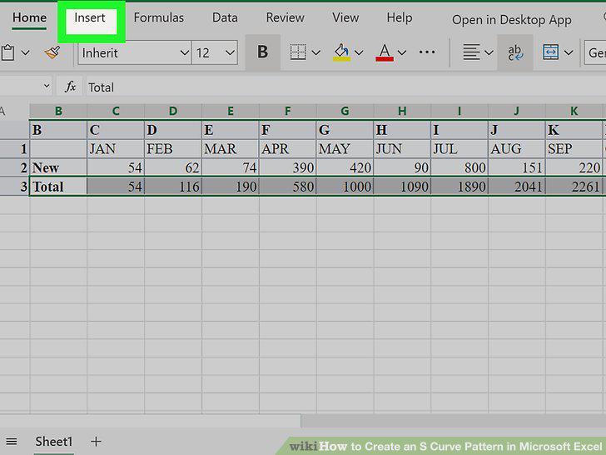
Task: Click the Paste clipboard icon
Action: click(7, 52)
